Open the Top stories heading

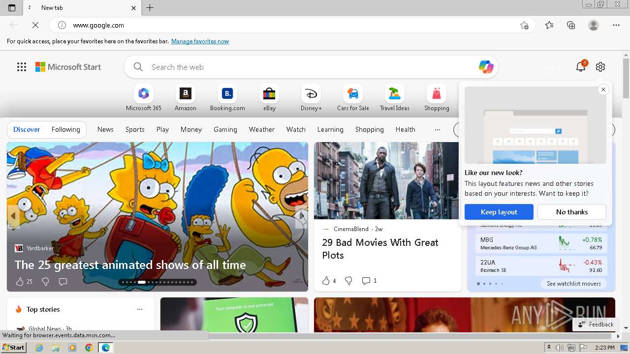point(43,309)
